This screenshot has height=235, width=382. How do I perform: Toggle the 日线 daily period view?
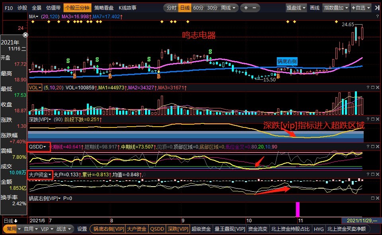pyautogui.click(x=184, y=8)
